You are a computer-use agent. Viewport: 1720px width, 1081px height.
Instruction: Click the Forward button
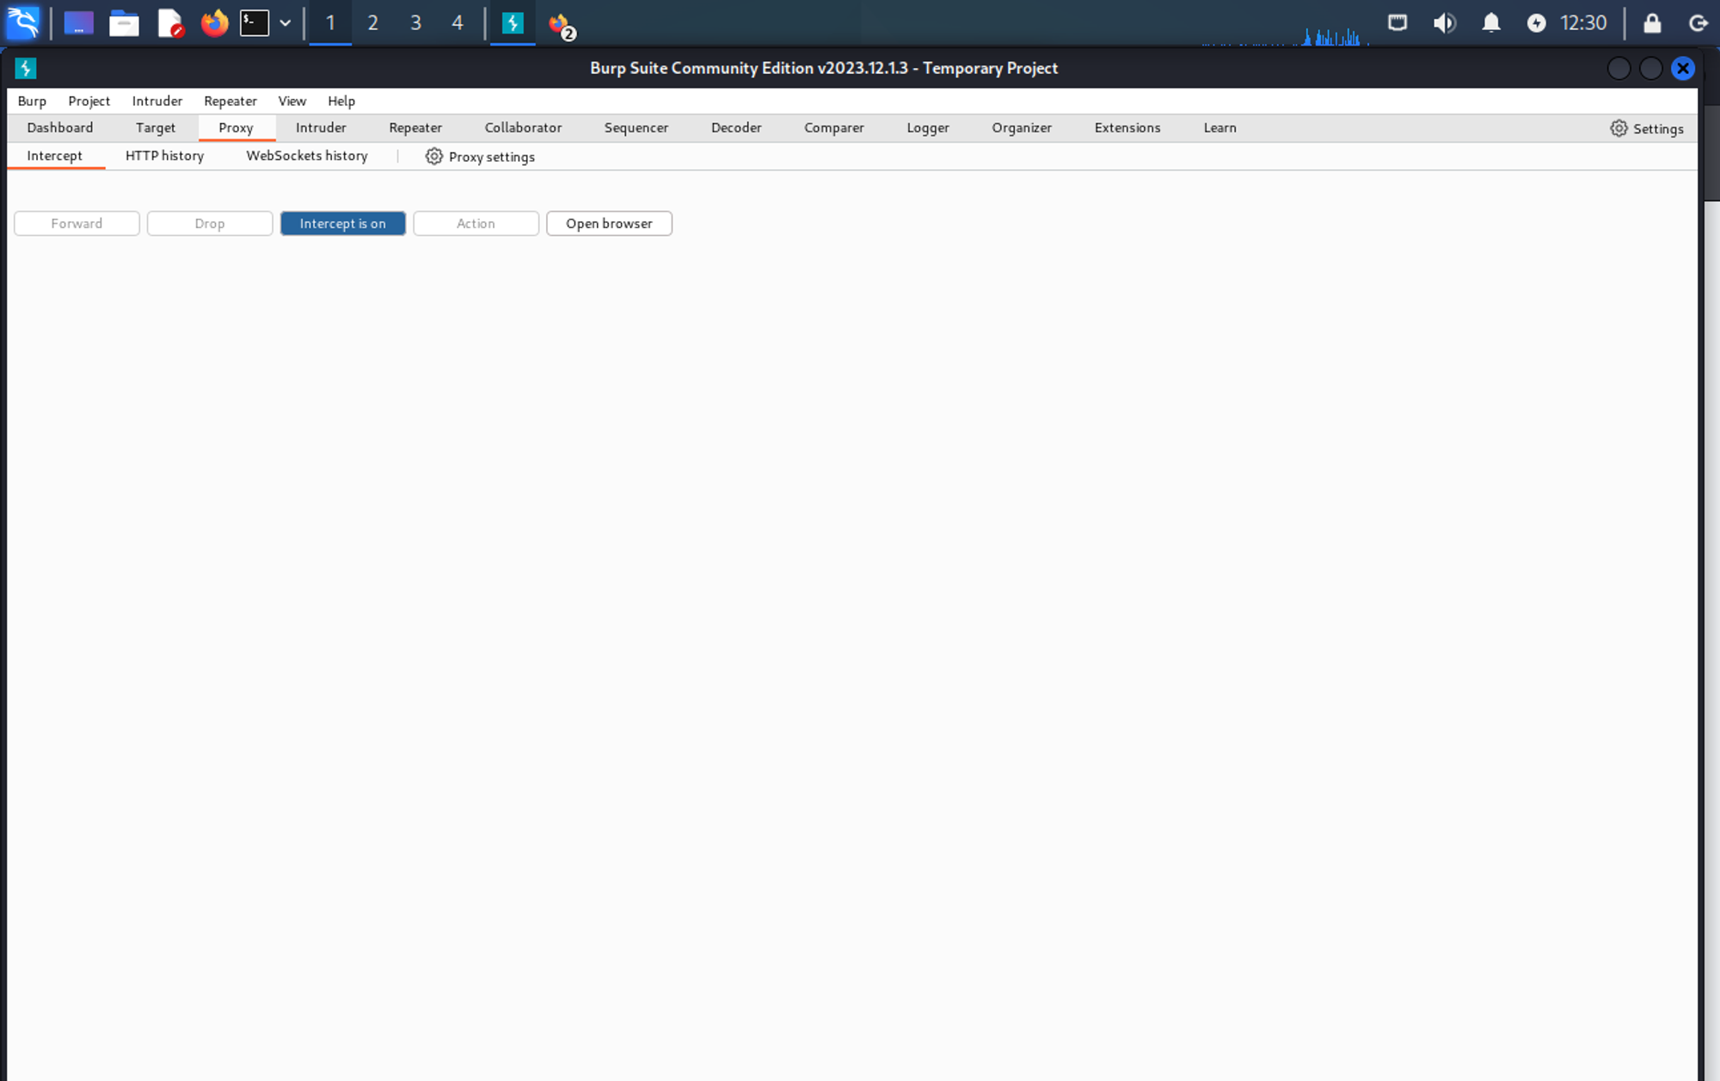click(x=77, y=224)
